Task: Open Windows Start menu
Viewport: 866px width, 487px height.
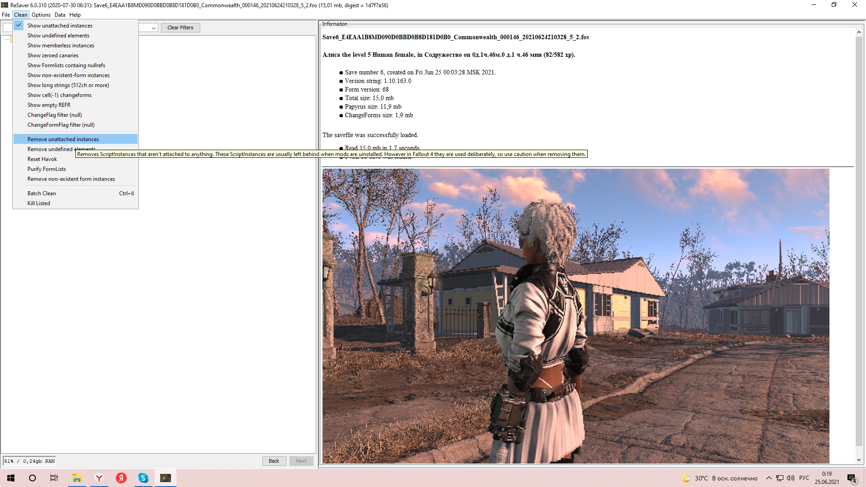Action: pyautogui.click(x=11, y=478)
